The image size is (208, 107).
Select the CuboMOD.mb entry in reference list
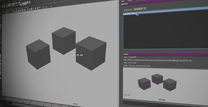[x=129, y=14]
